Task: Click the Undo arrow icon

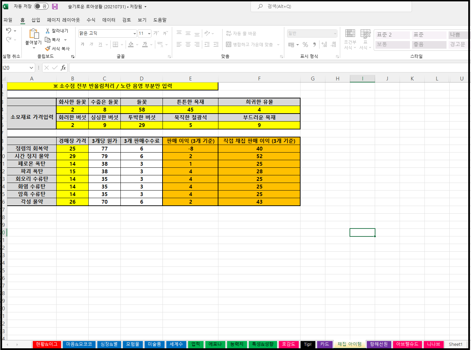Action: point(9,31)
